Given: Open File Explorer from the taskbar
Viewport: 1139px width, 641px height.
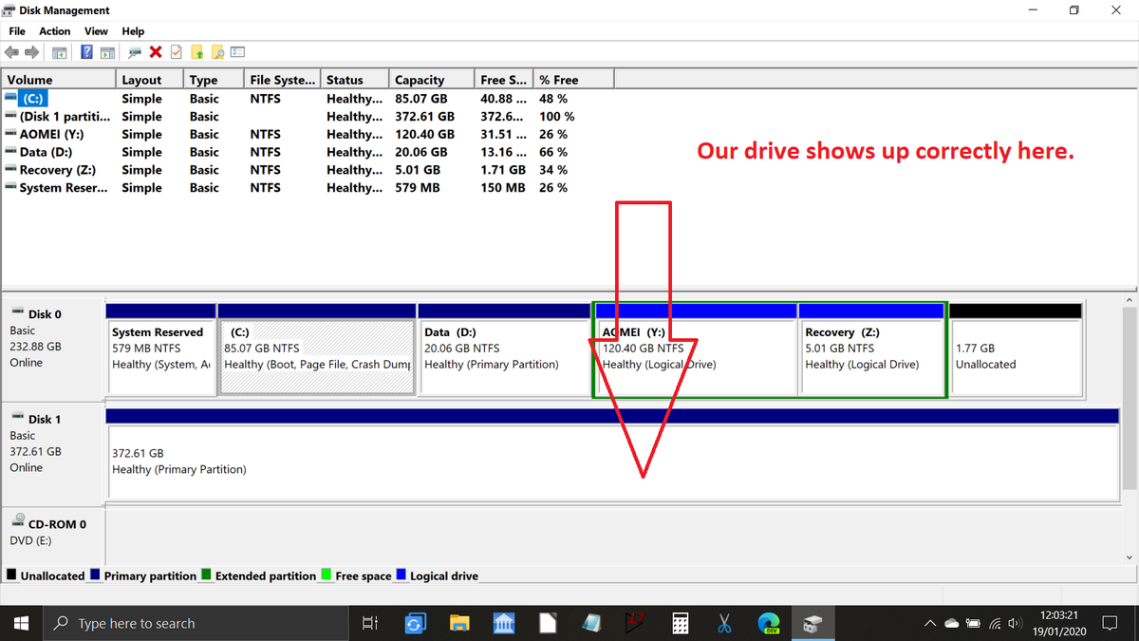Looking at the screenshot, I should 459,623.
